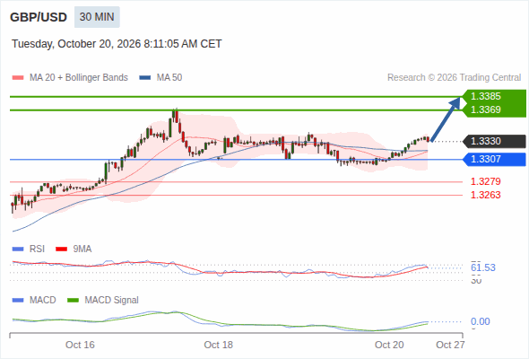Click the chart date and time line
Image resolution: width=529 pixels, height=359 pixels.
(117, 44)
